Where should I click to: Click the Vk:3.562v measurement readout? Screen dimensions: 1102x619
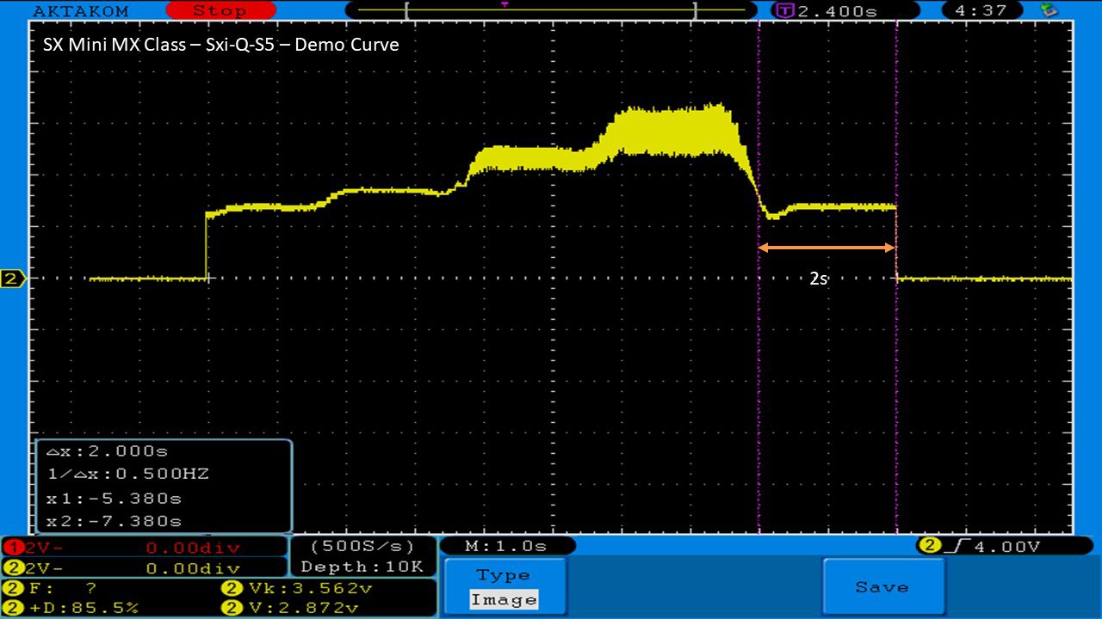(x=296, y=589)
